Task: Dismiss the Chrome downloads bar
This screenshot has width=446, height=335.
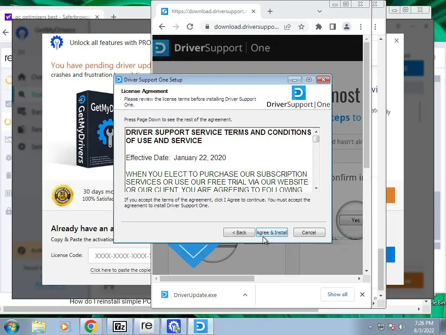Action: (362, 294)
